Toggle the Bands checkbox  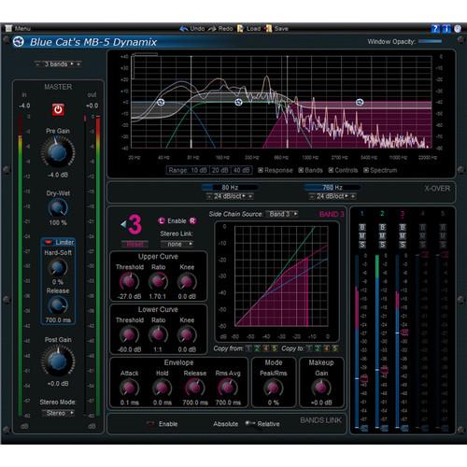point(301,170)
